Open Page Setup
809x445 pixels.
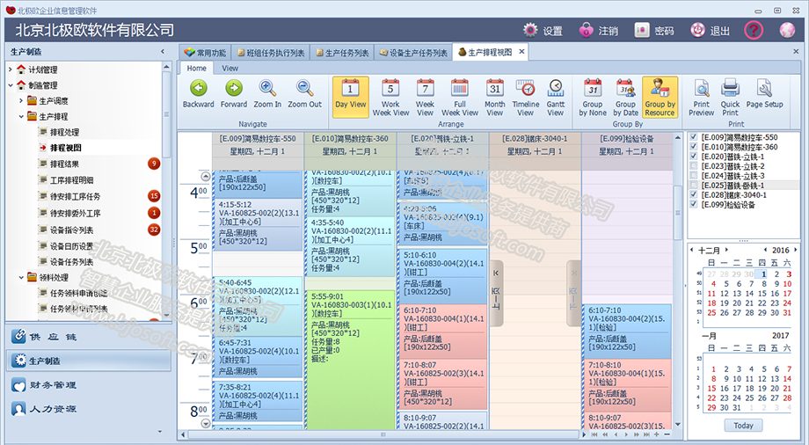tap(765, 94)
